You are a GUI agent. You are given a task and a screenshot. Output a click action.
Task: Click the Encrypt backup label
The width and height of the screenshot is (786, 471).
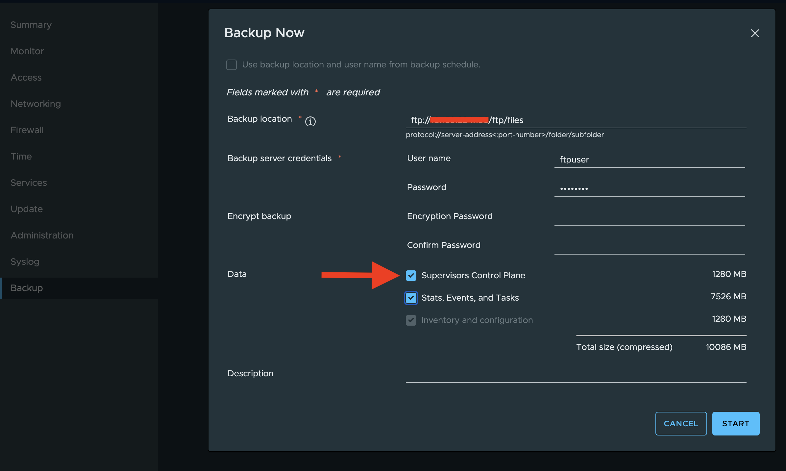point(259,216)
